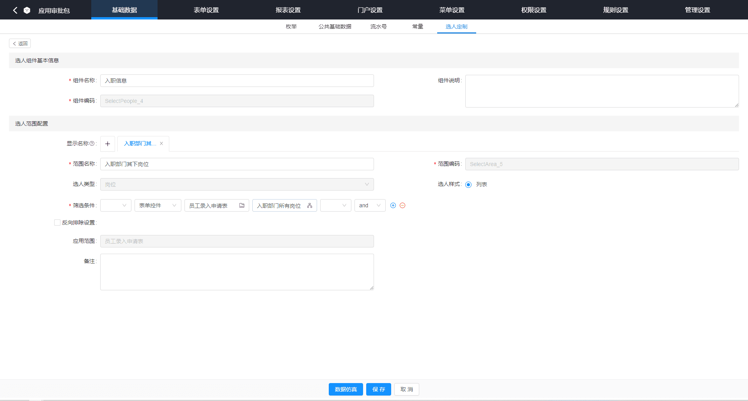Toggle 反向排除设置 checkbox

57,223
